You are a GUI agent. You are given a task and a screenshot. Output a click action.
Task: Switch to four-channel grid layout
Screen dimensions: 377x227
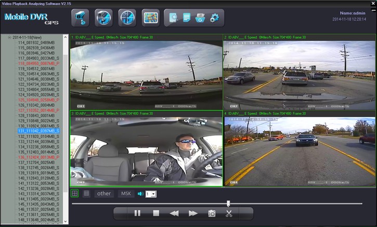click(75, 193)
